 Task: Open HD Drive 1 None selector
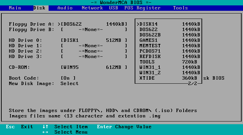[x=94, y=46]
